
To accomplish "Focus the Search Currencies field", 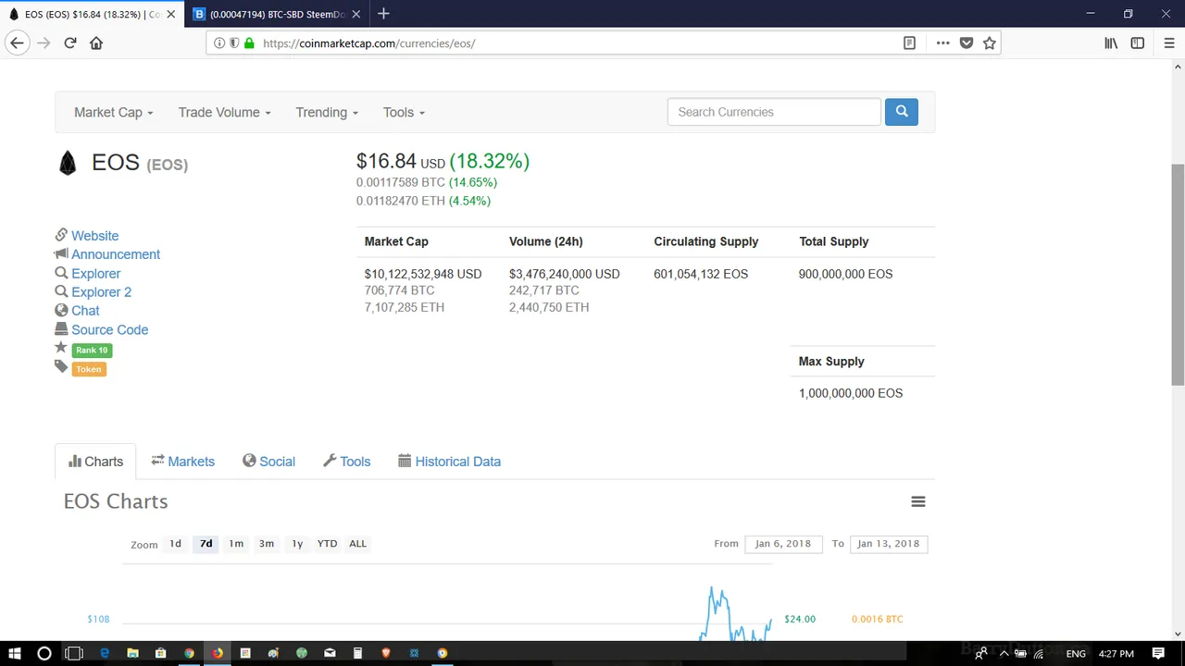I will tap(774, 112).
